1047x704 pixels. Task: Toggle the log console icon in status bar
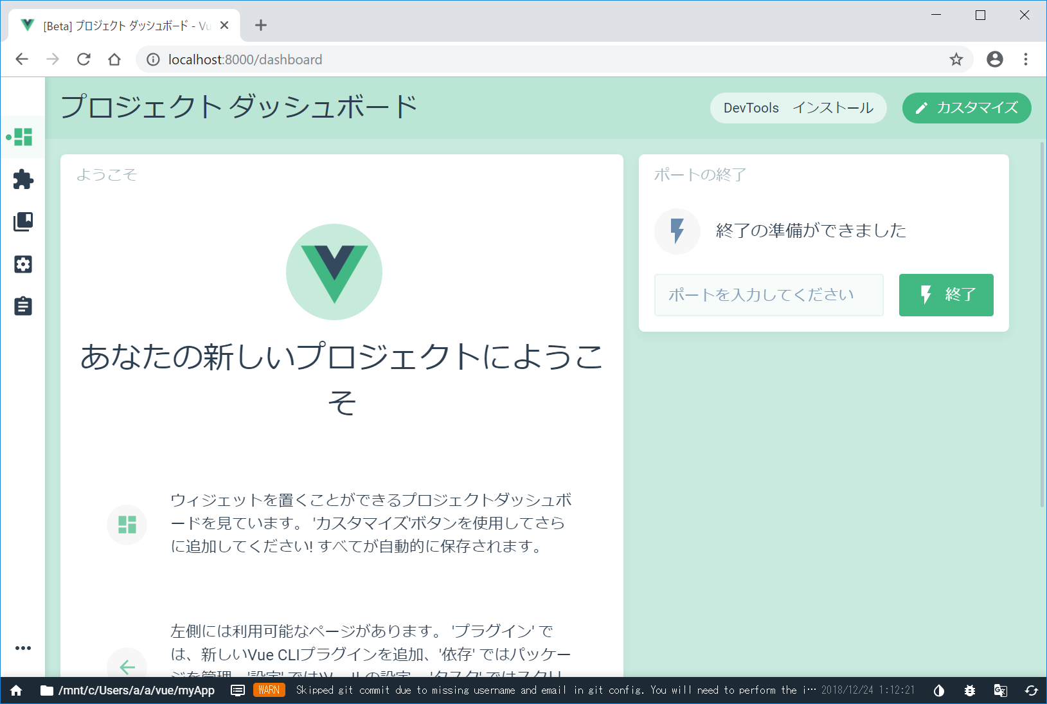(x=238, y=690)
